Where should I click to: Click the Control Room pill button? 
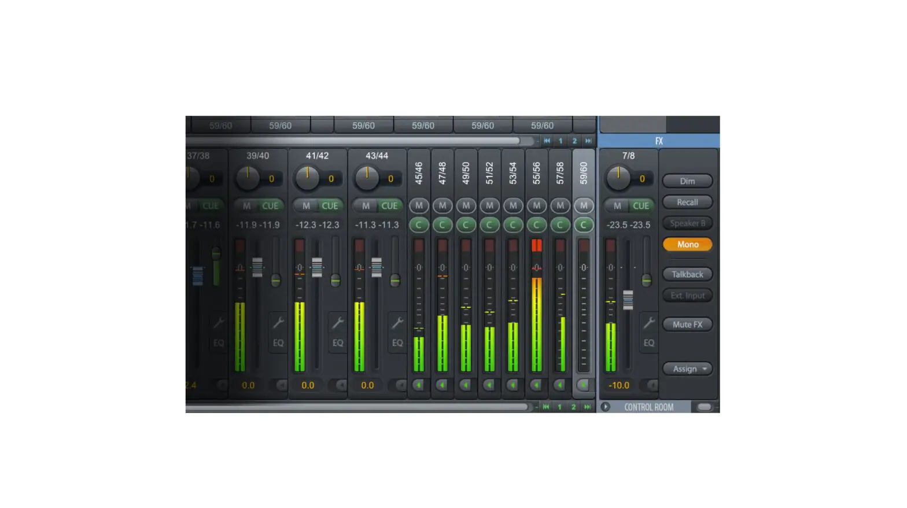(x=704, y=407)
